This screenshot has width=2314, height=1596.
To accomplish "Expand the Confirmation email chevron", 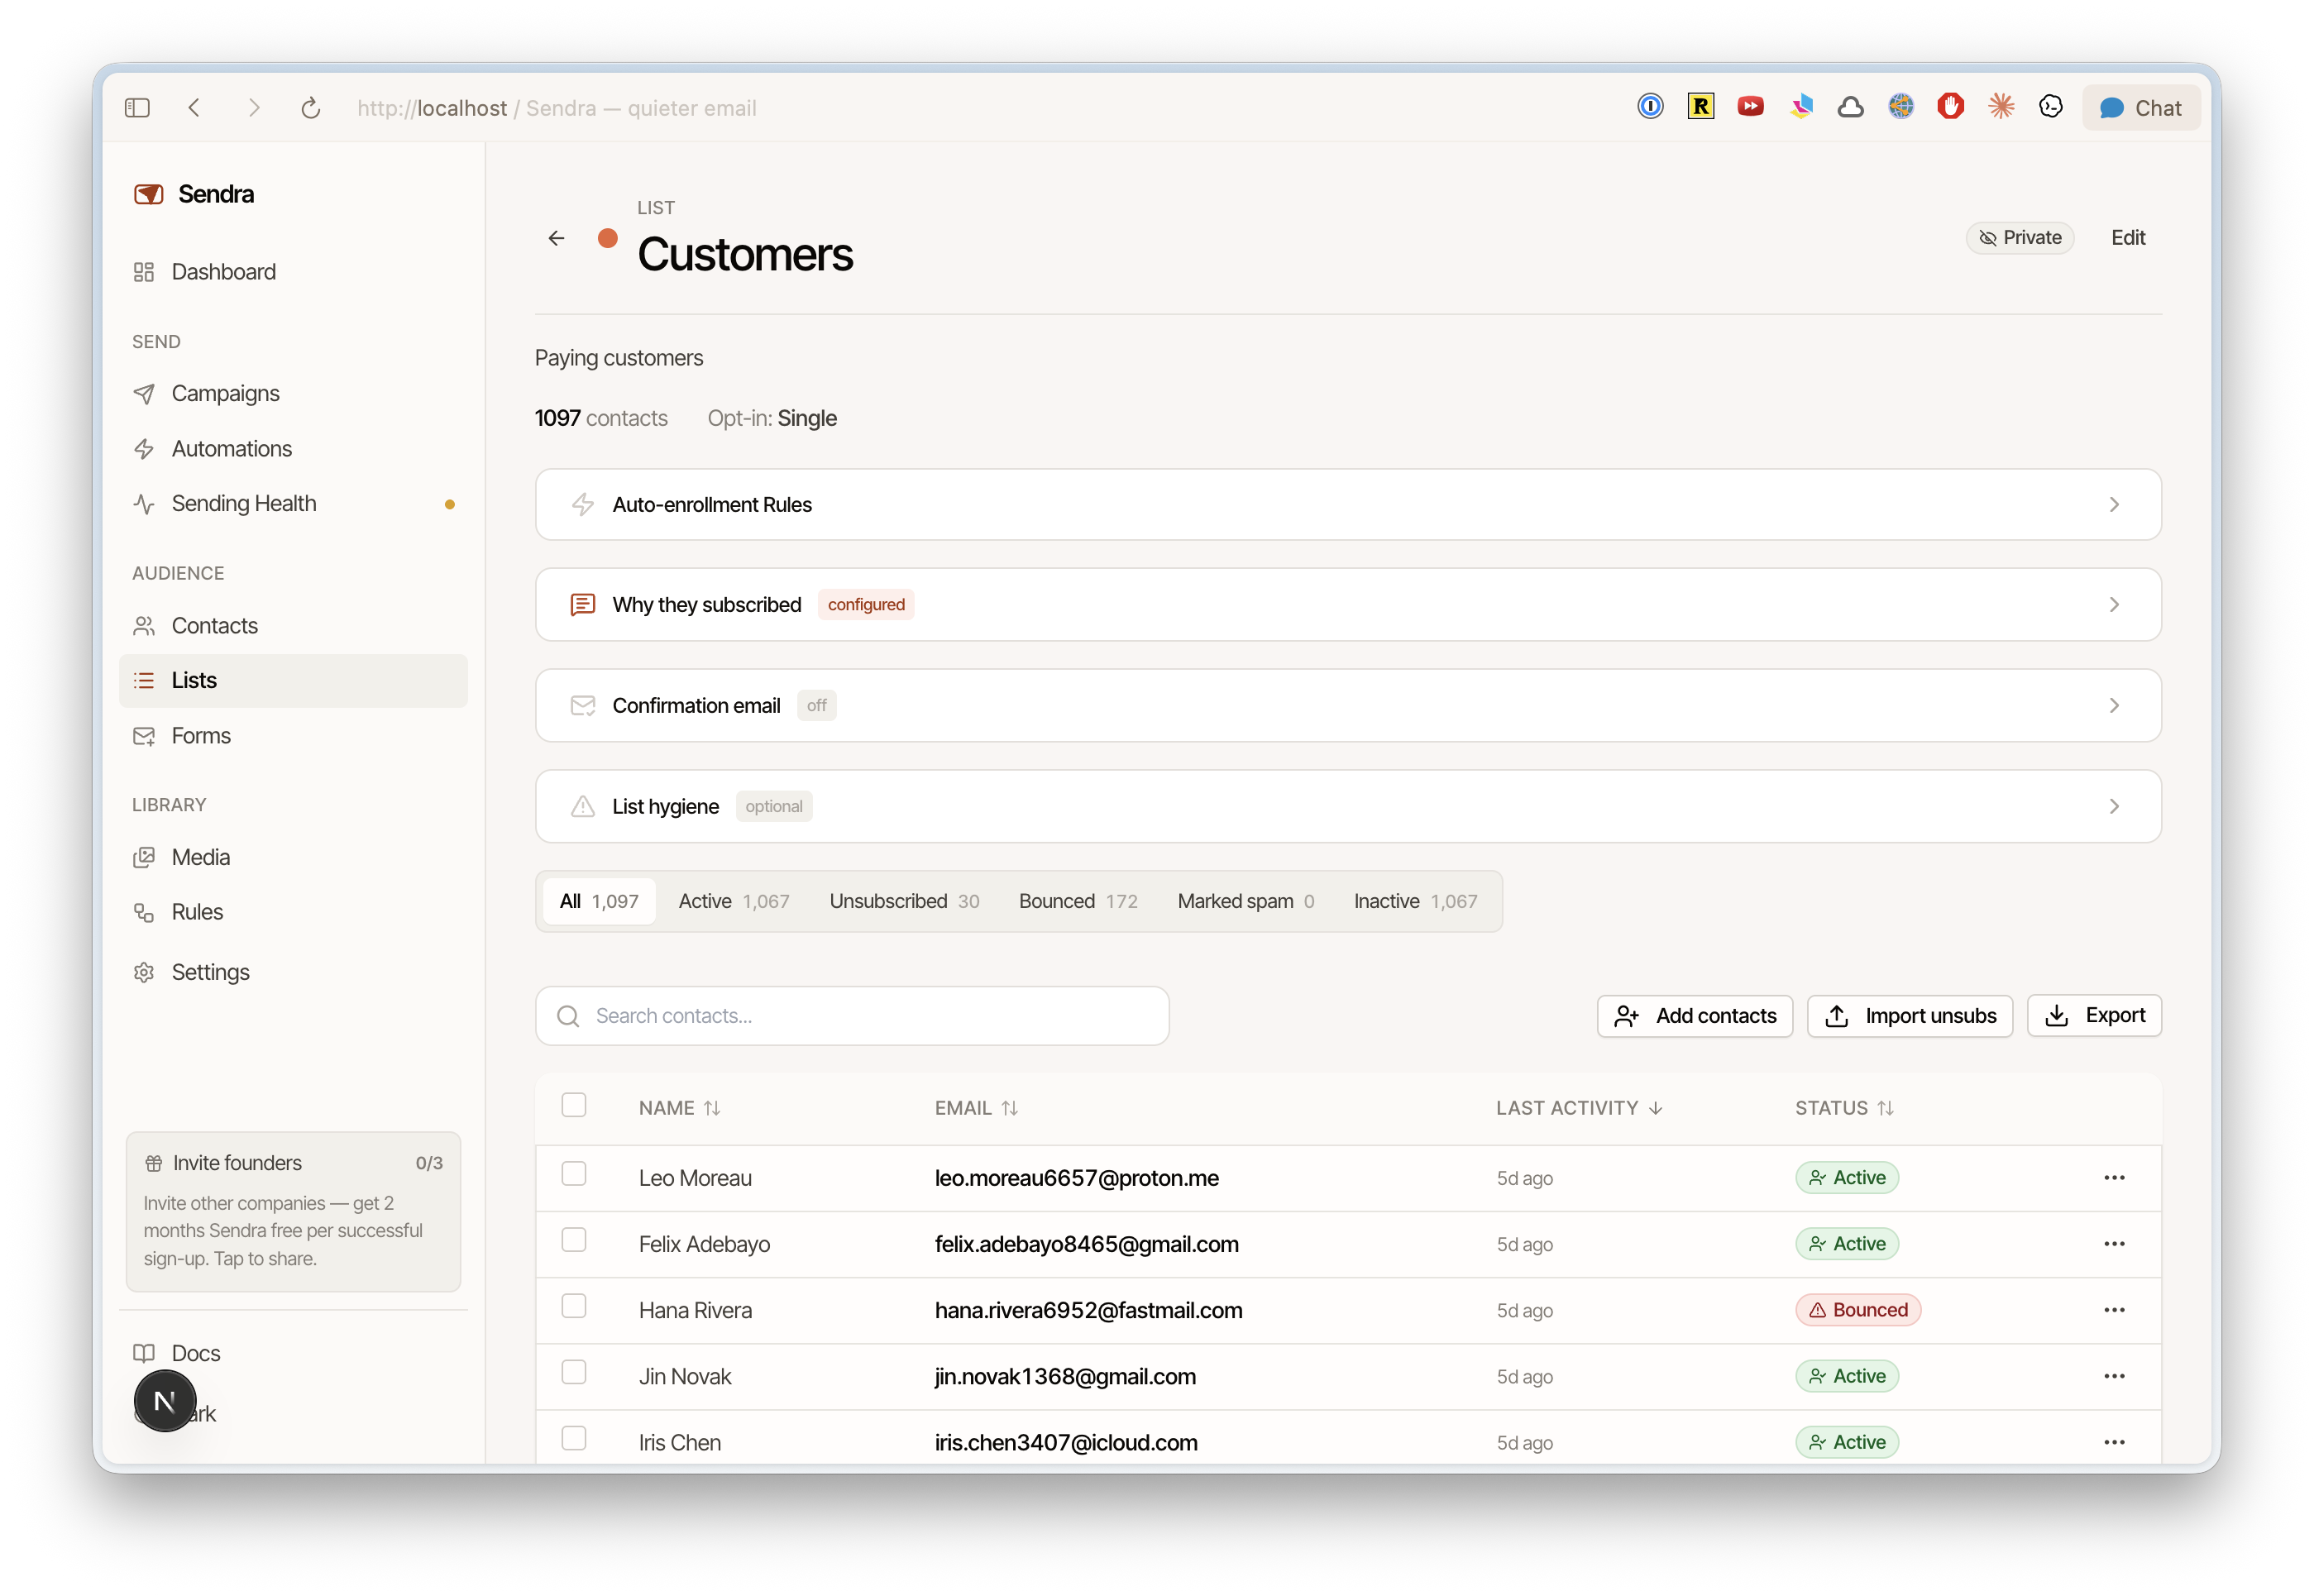I will (x=2114, y=706).
